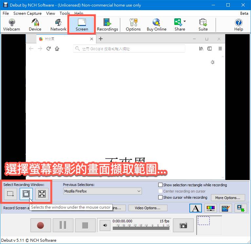Viewport: 251px width, 244px height.
Task: Open Video Options
Action: pyautogui.click(x=148, y=208)
